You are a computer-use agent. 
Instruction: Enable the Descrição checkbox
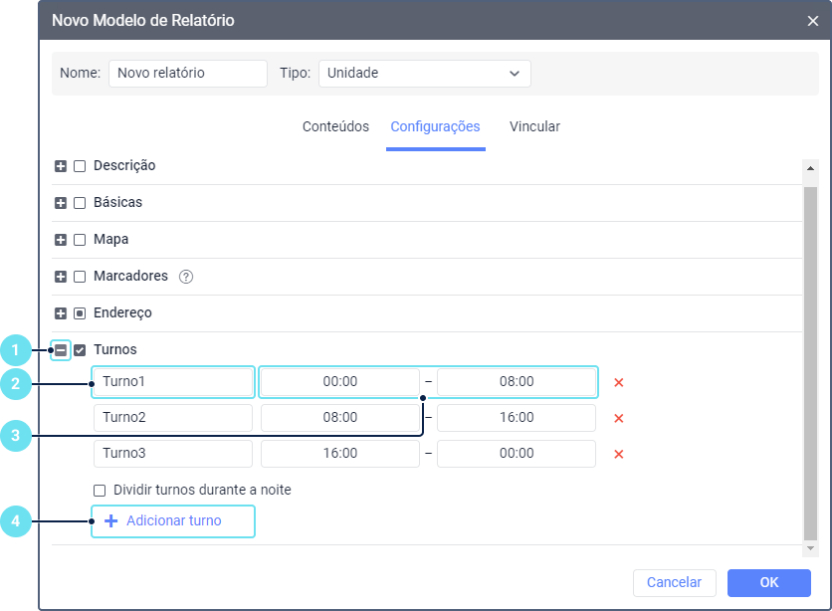click(80, 166)
